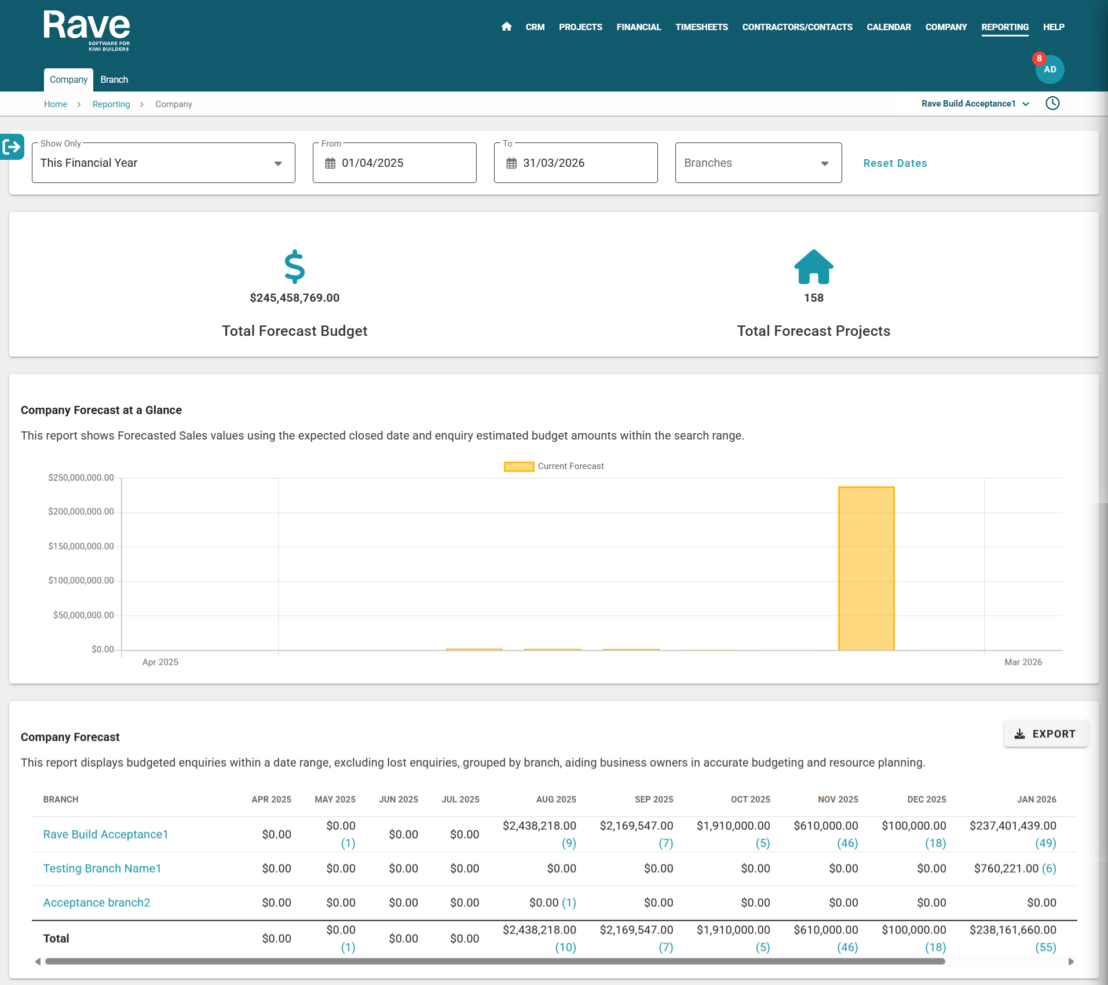The height and width of the screenshot is (985, 1108).
Task: Expand Rave Build Acceptance1 company selector
Action: [975, 104]
